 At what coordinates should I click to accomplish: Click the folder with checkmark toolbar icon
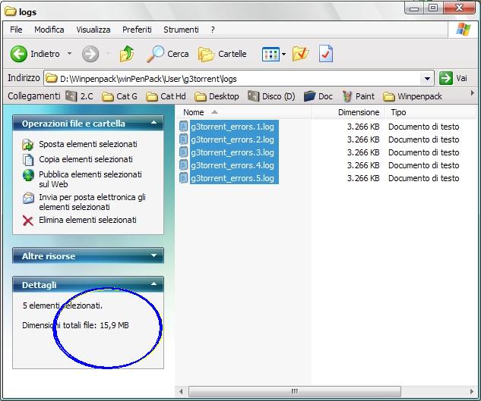[x=300, y=54]
